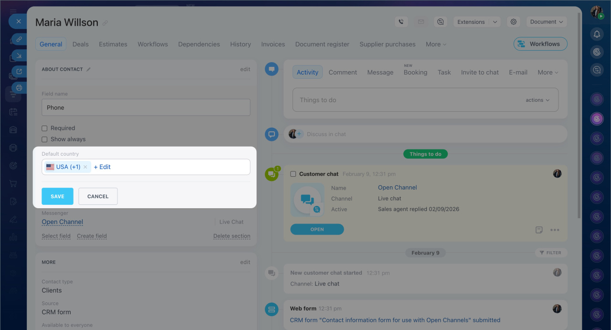Expand the More menu in the contact tabs
Image resolution: width=611 pixels, height=330 pixels.
(436, 44)
